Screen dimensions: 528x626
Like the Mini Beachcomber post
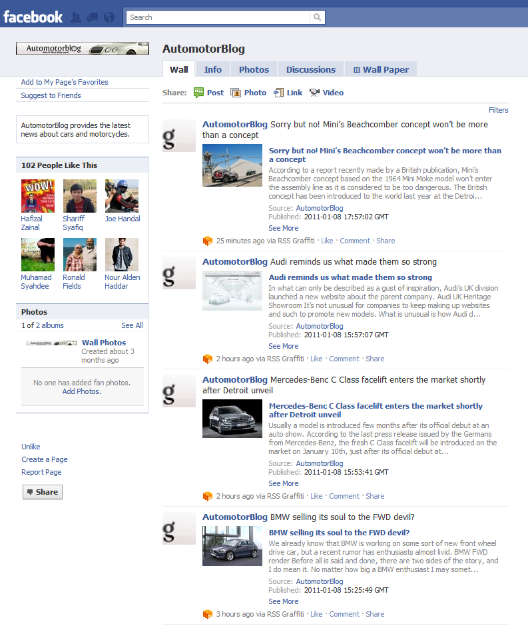(327, 241)
